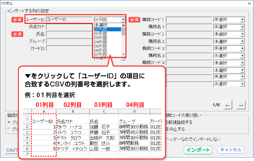Choose 04列目 in the dropdown list

tap(108, 42)
